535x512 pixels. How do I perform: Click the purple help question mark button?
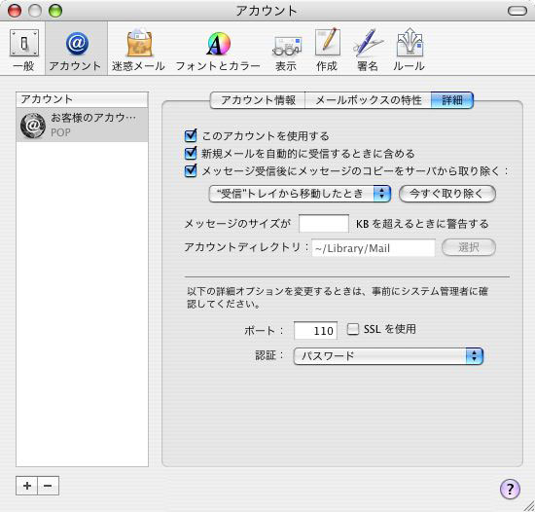coord(510,489)
